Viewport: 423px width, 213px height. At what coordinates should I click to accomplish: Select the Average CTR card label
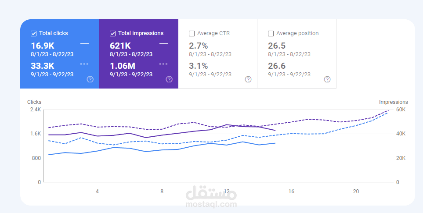click(213, 33)
